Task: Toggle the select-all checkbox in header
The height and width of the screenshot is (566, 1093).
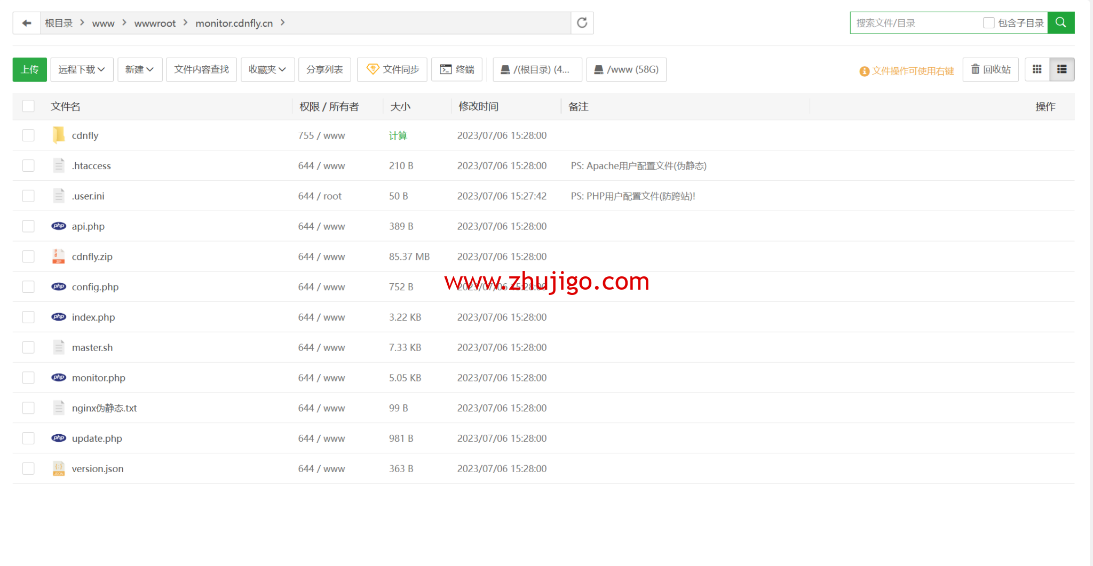Action: click(x=28, y=106)
